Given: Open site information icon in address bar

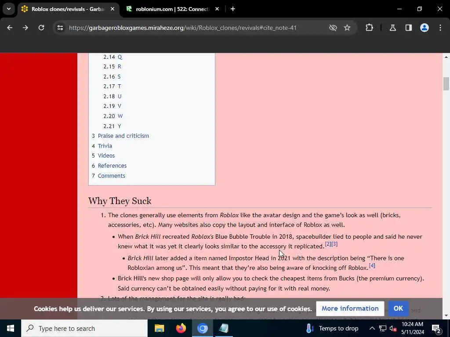Looking at the screenshot, I should (x=60, y=28).
